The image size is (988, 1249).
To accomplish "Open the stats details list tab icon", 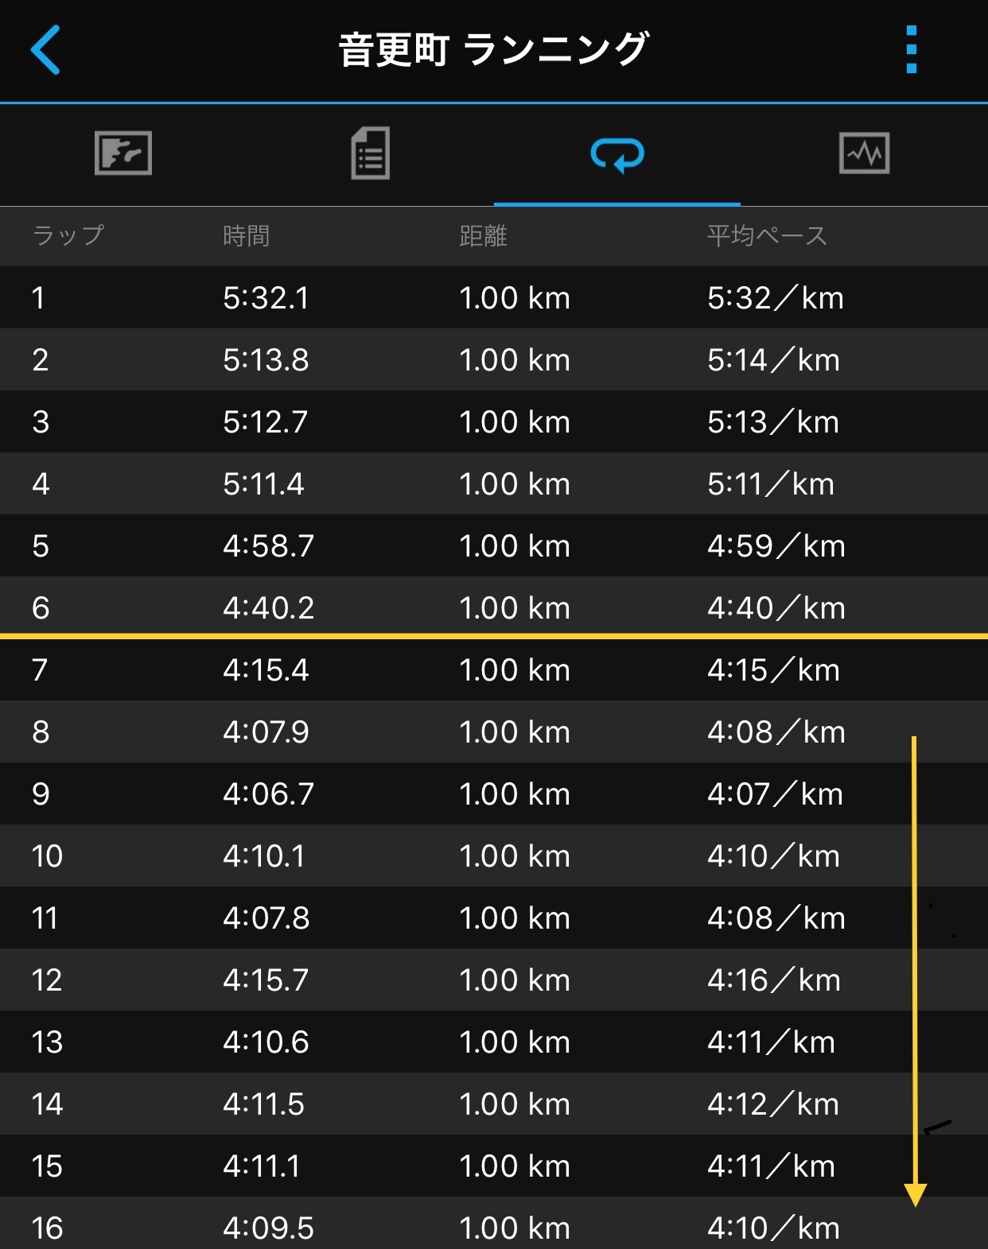I will (x=371, y=153).
